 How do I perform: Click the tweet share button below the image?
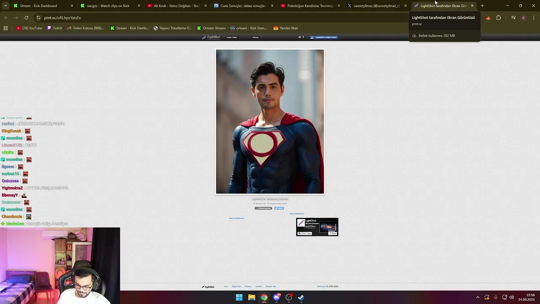click(263, 208)
